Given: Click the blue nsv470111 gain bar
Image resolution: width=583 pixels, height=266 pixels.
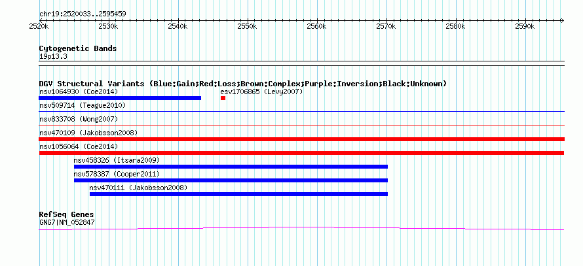Looking at the screenshot, I should click(x=238, y=194).
